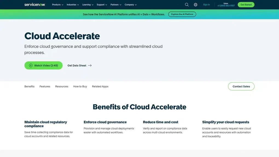Expand the Company menu
The width and height of the screenshot is (279, 157).
coord(130,5)
